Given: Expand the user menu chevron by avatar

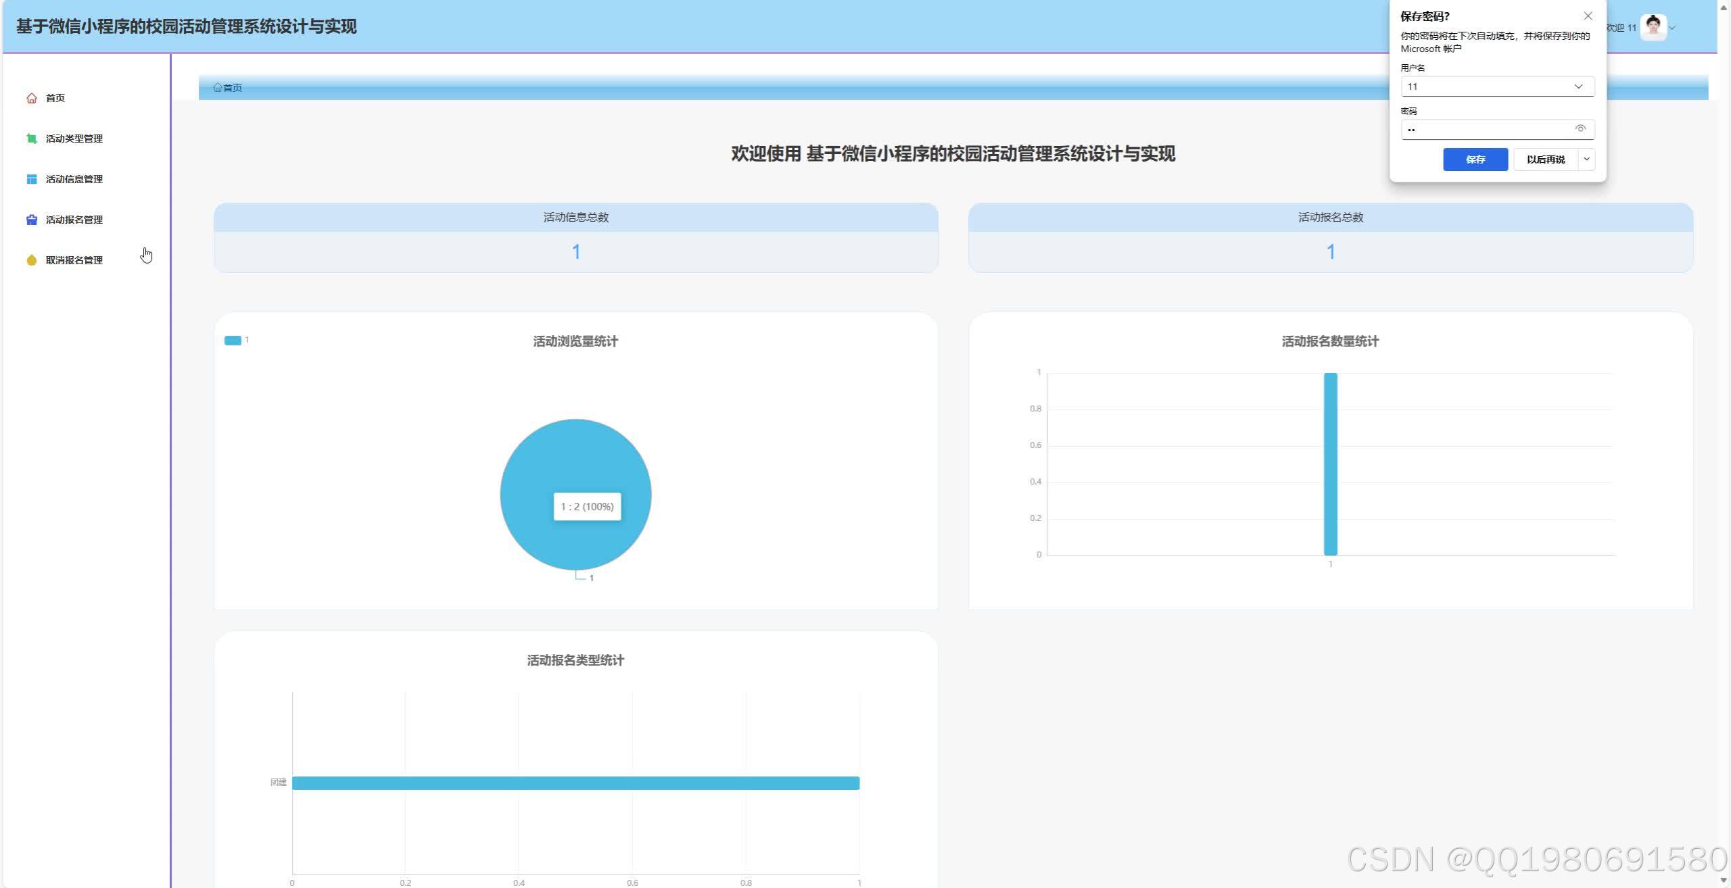Looking at the screenshot, I should click(1672, 28).
